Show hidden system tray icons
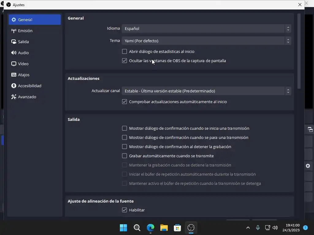The height and width of the screenshot is (235, 314). point(248,228)
